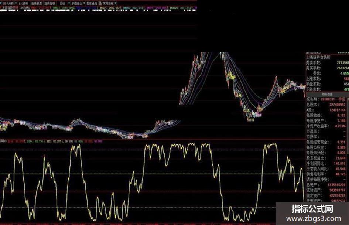The width and height of the screenshot is (349, 225).
Task: Select the 委卖手数 row
Action: pyautogui.click(x=328, y=62)
